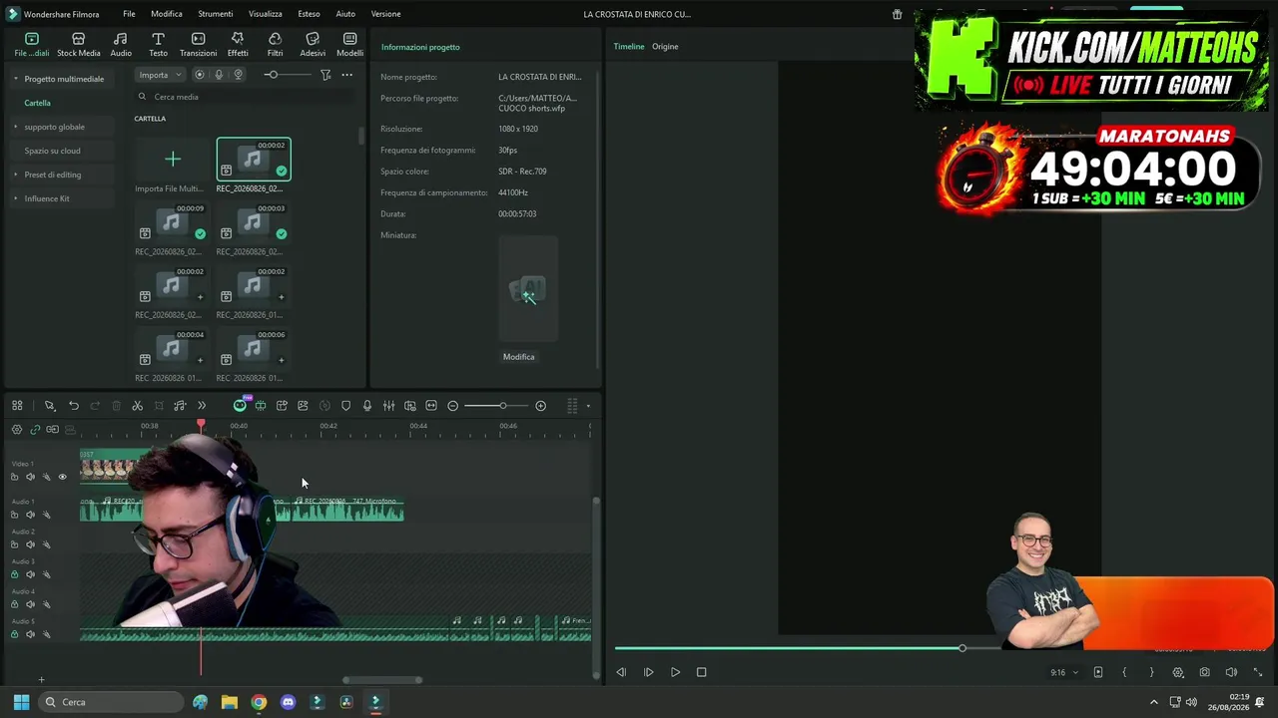Stop the preview playback
The width and height of the screenshot is (1278, 718).
pos(701,672)
